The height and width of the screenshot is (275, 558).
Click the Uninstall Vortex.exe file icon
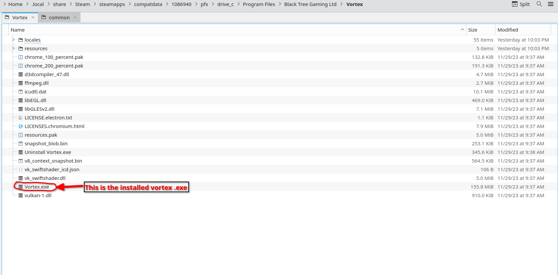pos(21,152)
